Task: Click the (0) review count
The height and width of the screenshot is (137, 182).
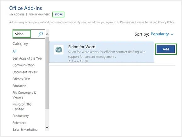Action: [86, 61]
